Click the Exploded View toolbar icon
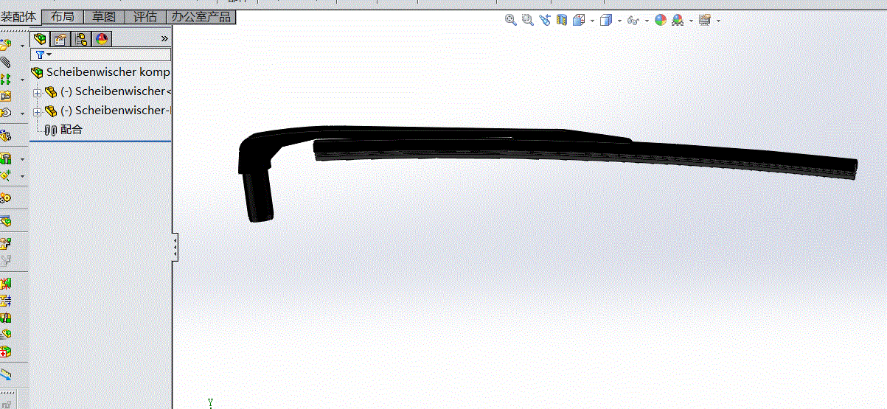Screen dimensions: 887x409 [6, 243]
